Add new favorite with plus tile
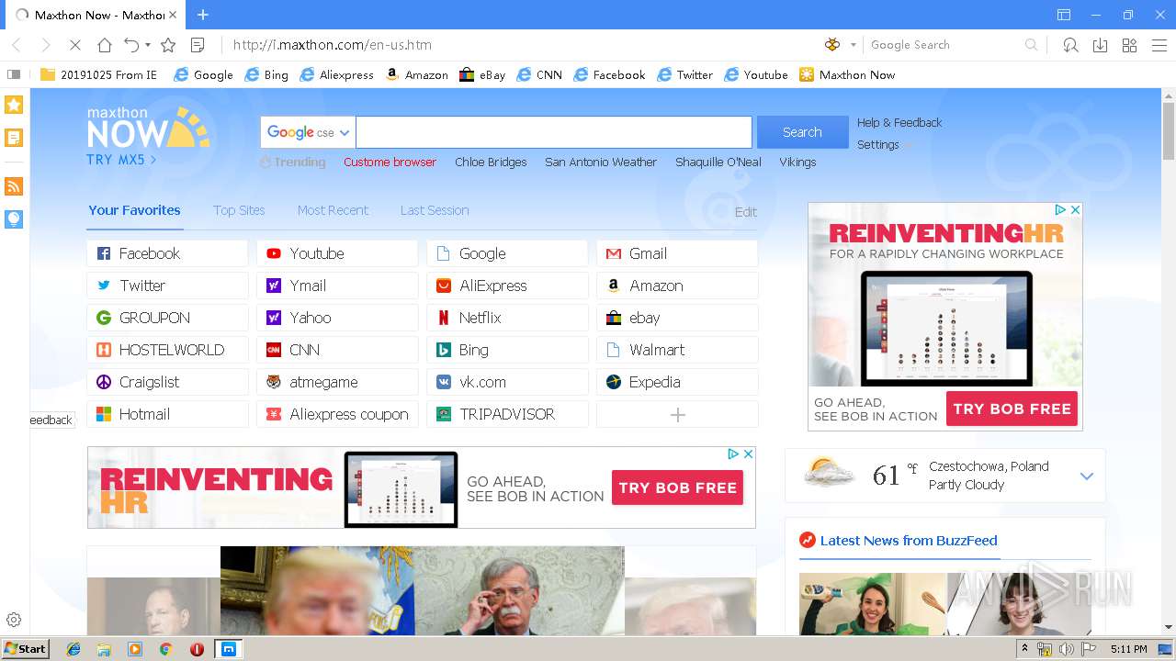Viewport: 1176px width, 661px height. pyautogui.click(x=677, y=414)
